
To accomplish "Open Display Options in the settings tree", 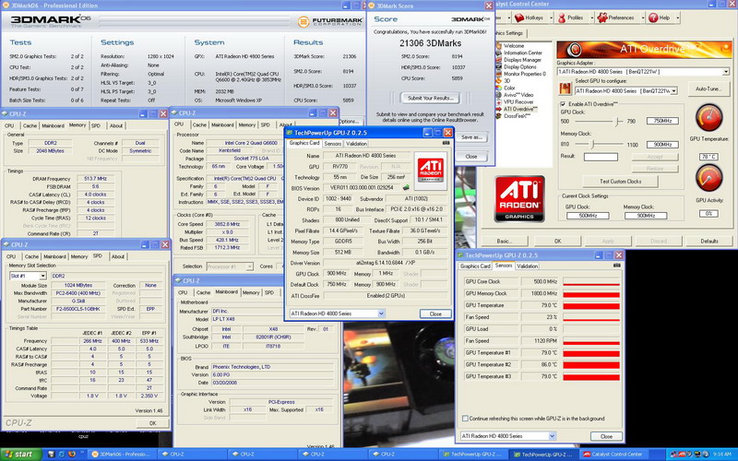I will pyautogui.click(x=520, y=66).
